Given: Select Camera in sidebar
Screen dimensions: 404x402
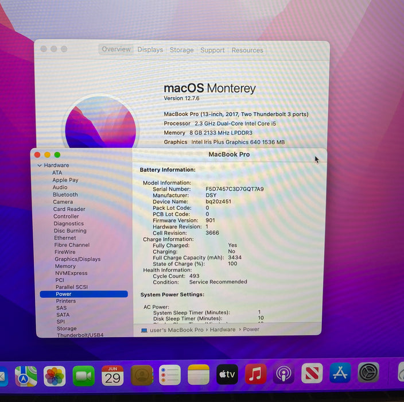Looking at the screenshot, I should (63, 202).
